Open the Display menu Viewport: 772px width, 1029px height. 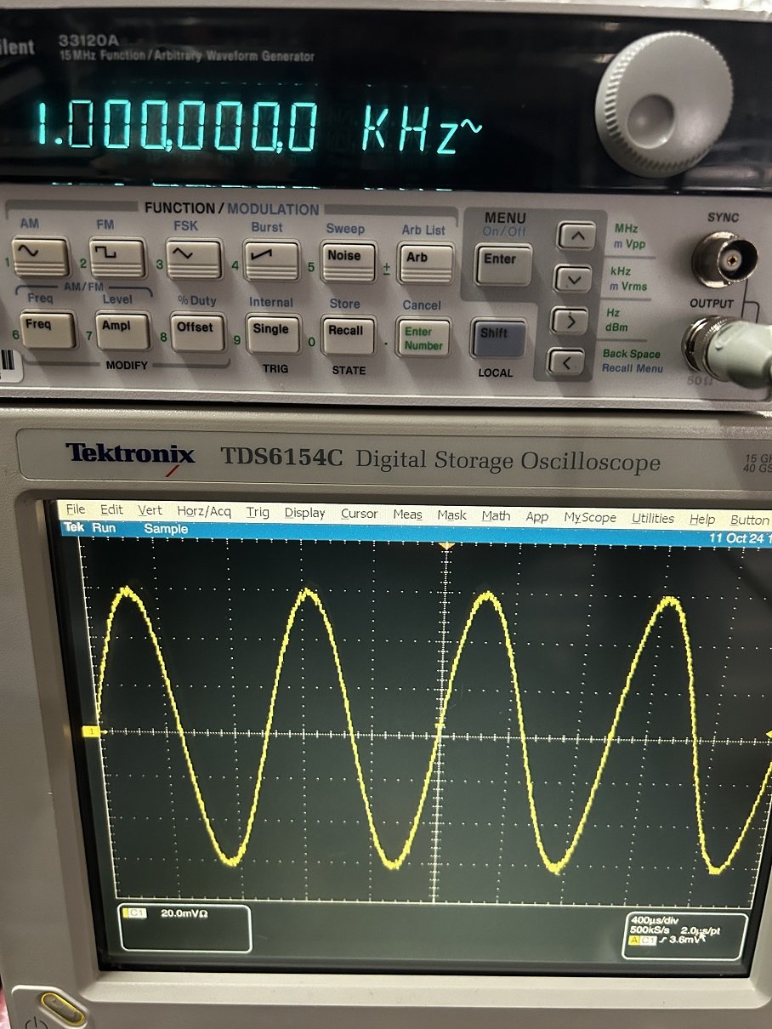click(305, 513)
